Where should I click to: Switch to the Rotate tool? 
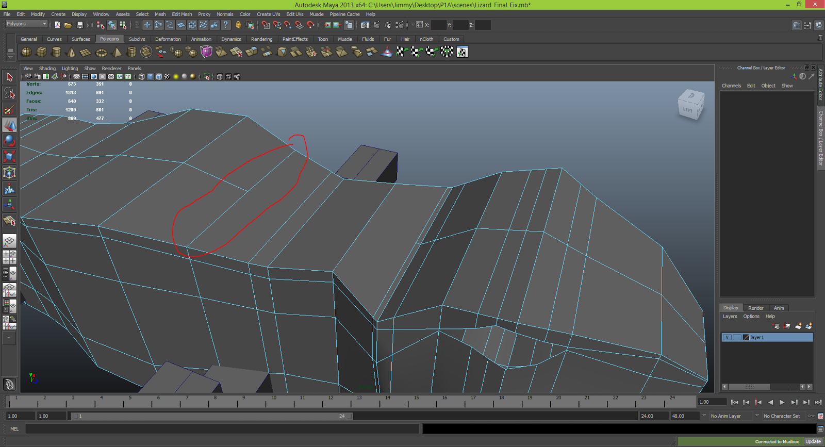(9, 141)
